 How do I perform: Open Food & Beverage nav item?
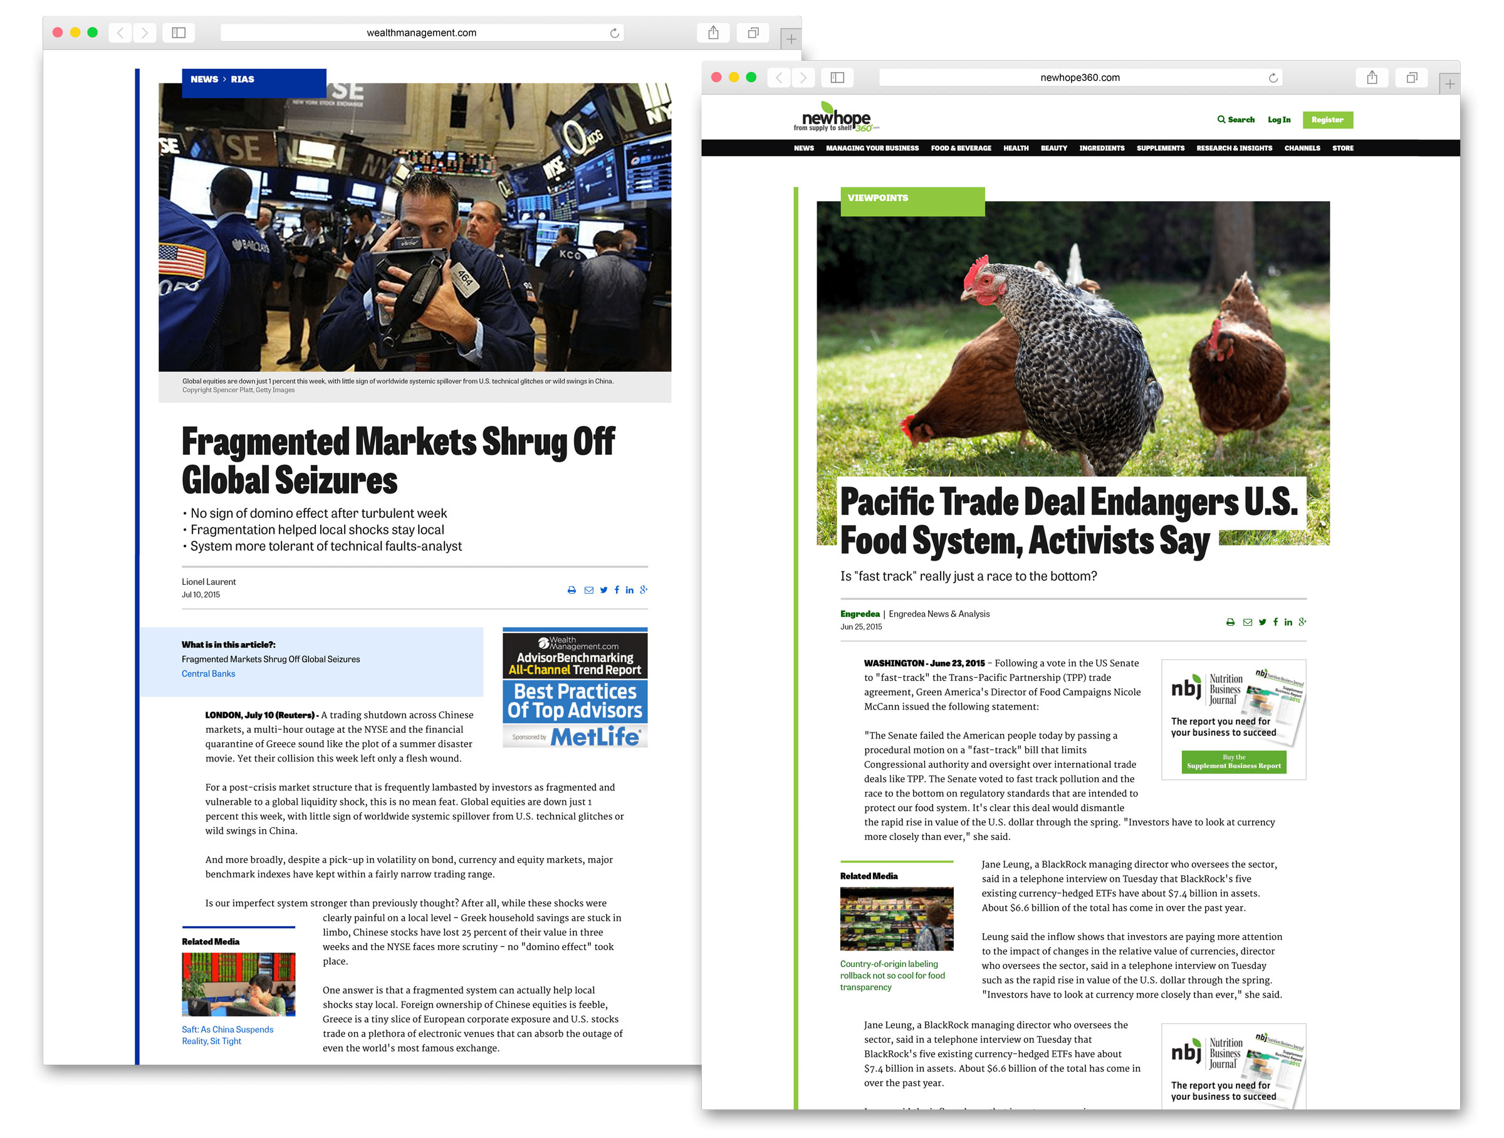961,148
